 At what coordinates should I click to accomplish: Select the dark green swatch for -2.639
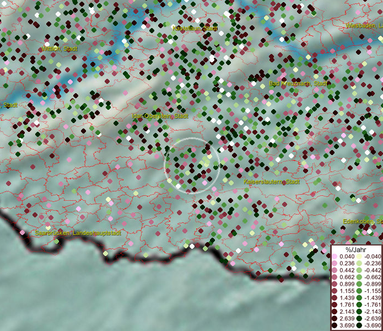pyautogui.click(x=359, y=318)
